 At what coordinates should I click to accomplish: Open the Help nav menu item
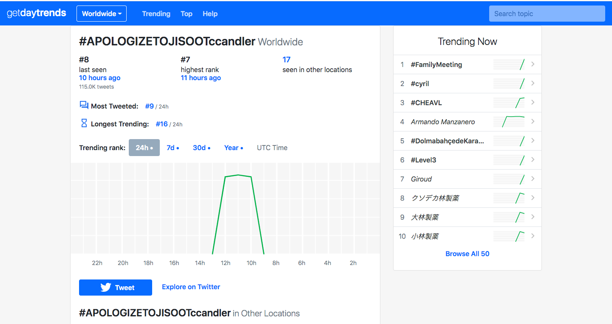(210, 14)
